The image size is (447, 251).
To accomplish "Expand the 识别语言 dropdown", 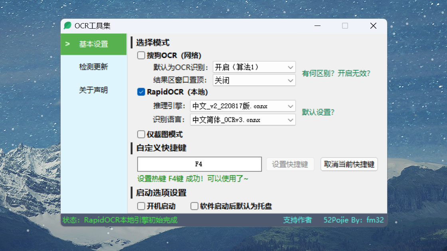I will pyautogui.click(x=243, y=120).
